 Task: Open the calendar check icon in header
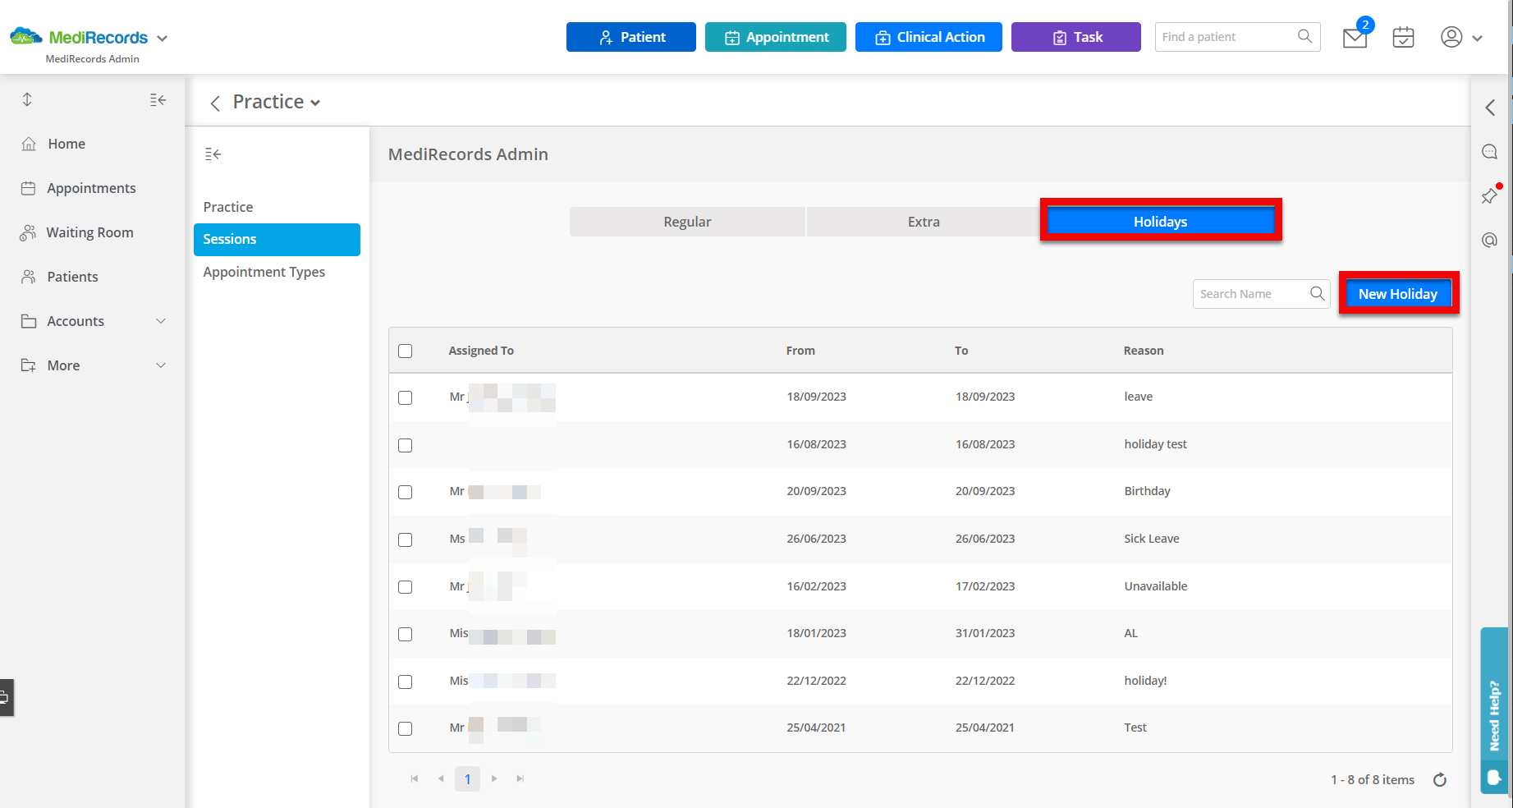point(1404,37)
